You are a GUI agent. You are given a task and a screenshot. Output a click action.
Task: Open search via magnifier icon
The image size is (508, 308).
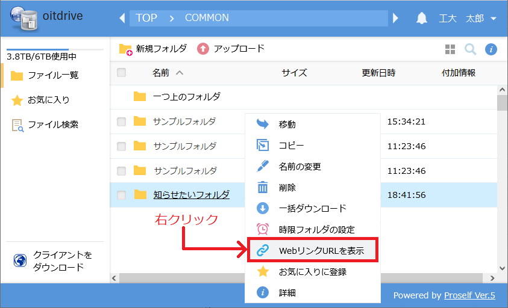point(470,49)
